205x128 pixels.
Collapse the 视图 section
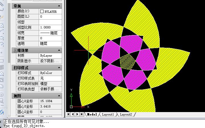click(59, 96)
